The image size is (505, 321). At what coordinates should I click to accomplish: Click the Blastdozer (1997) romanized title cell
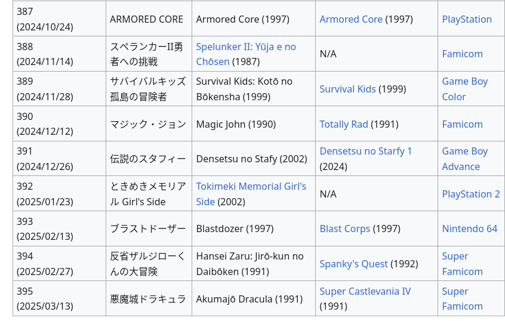pos(235,229)
